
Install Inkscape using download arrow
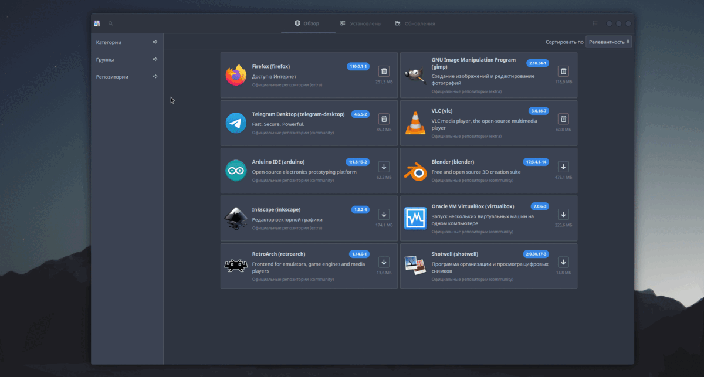pyautogui.click(x=384, y=215)
